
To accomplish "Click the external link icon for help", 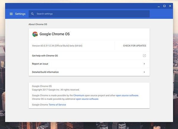I will 144,56.
